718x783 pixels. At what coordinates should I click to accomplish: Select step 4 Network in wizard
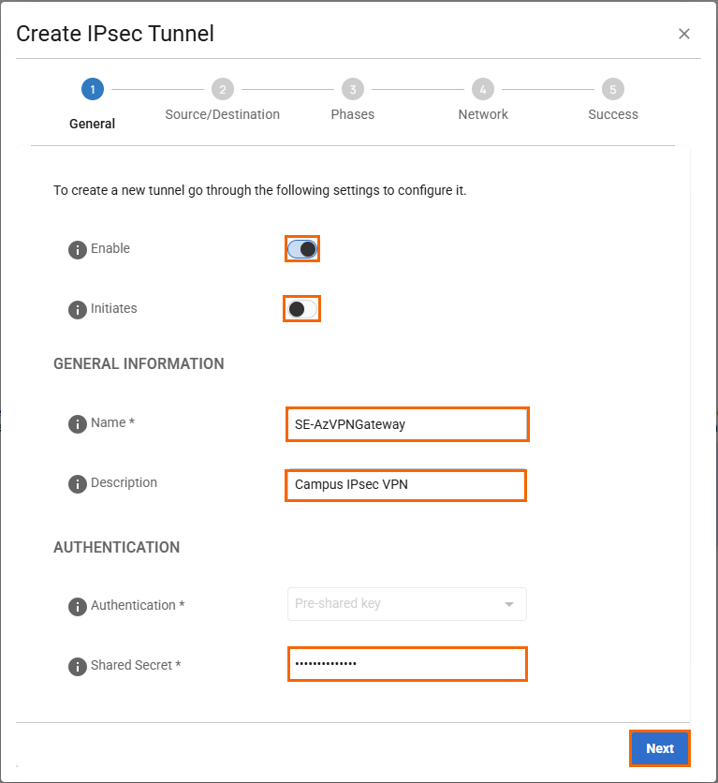(x=482, y=90)
